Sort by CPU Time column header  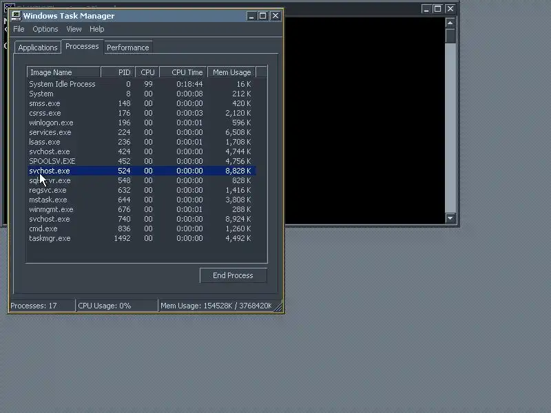(183, 72)
